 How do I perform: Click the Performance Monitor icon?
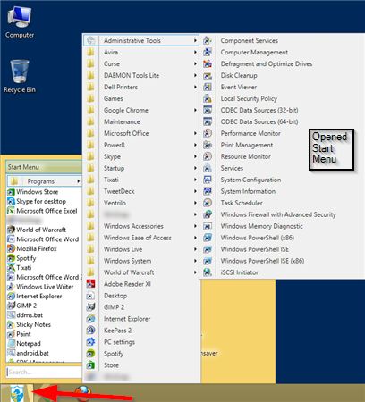click(208, 133)
